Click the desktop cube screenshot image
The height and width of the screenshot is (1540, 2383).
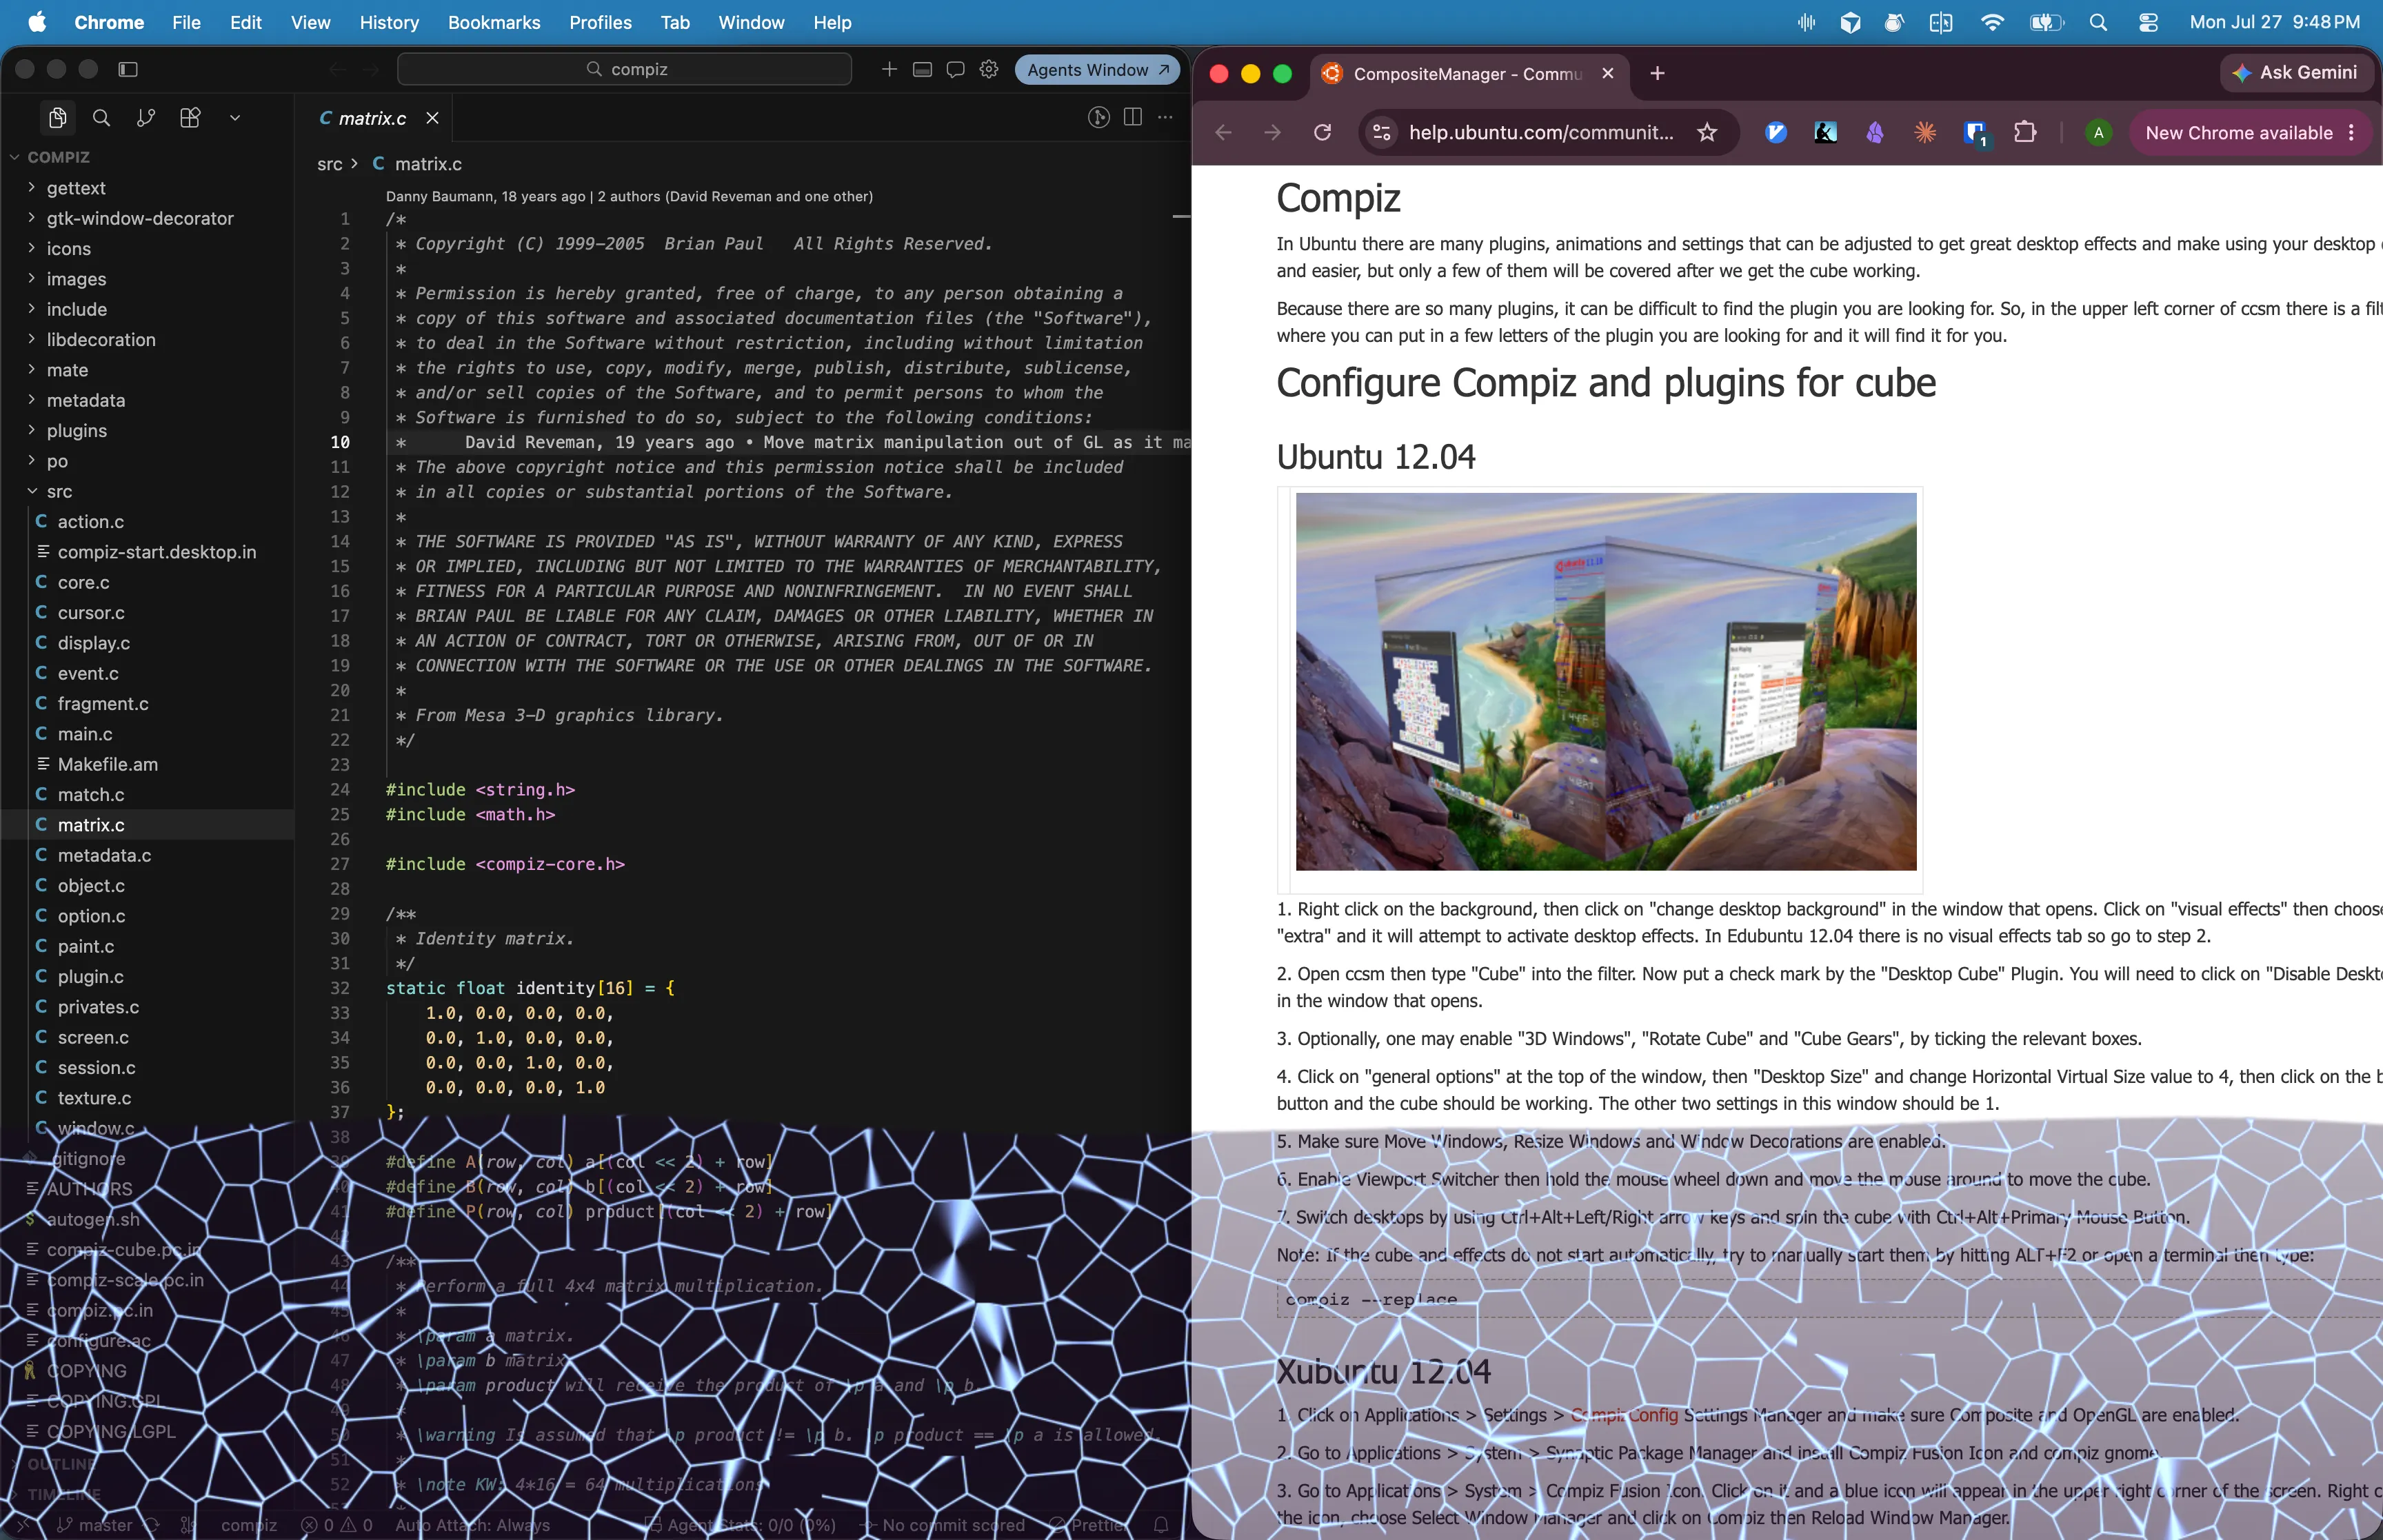[x=1605, y=681]
